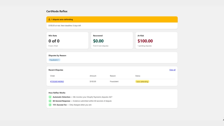Screen dimensions: 224x126
Task: Click 'From 0 won disputes' text
Action: click(101, 46)
